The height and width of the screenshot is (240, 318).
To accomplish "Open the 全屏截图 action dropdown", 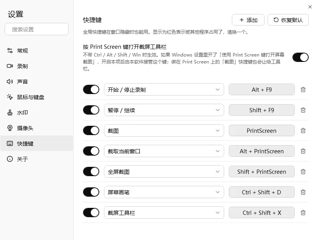I will coord(164,171).
